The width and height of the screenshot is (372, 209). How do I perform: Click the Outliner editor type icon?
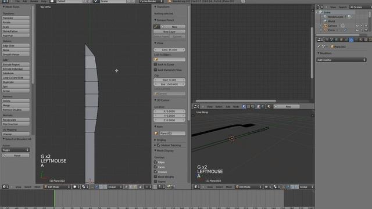[x=320, y=7]
